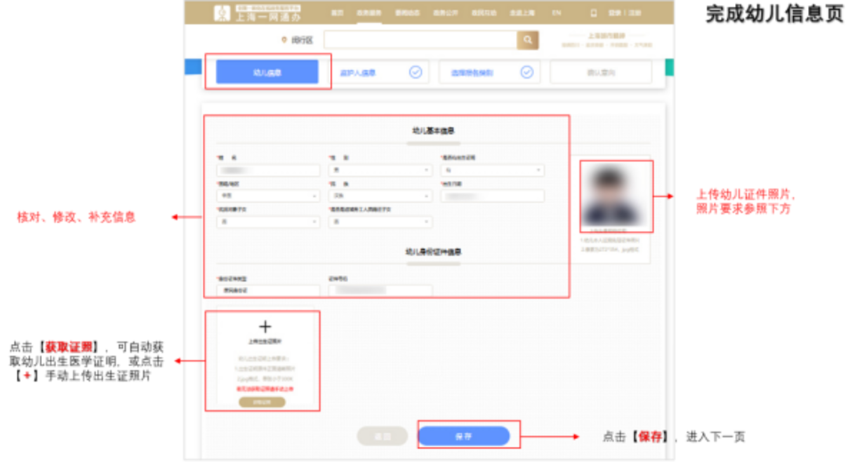Click the grey 返回 back button

point(382,436)
